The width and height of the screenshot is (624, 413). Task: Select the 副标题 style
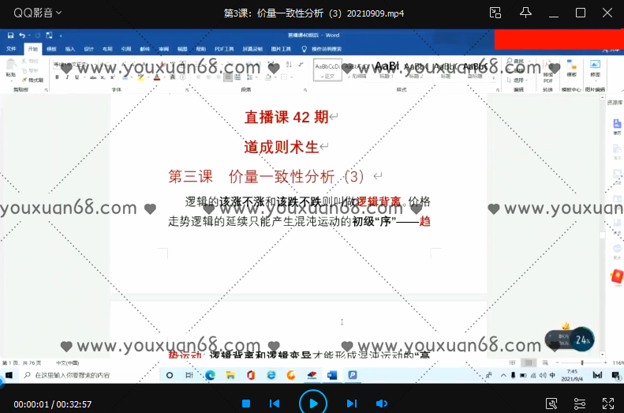click(476, 69)
